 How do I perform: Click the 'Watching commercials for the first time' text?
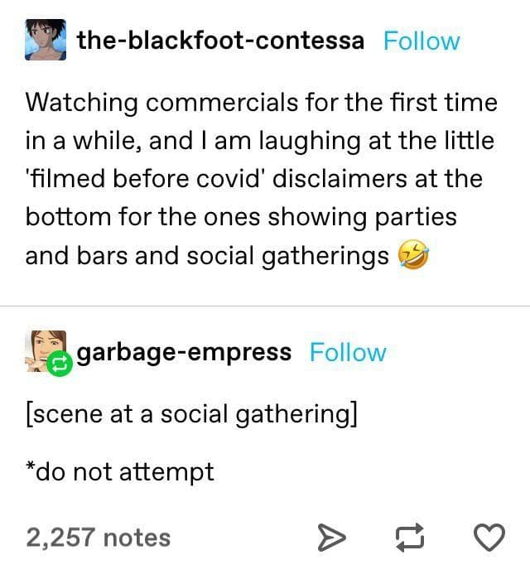click(x=262, y=102)
